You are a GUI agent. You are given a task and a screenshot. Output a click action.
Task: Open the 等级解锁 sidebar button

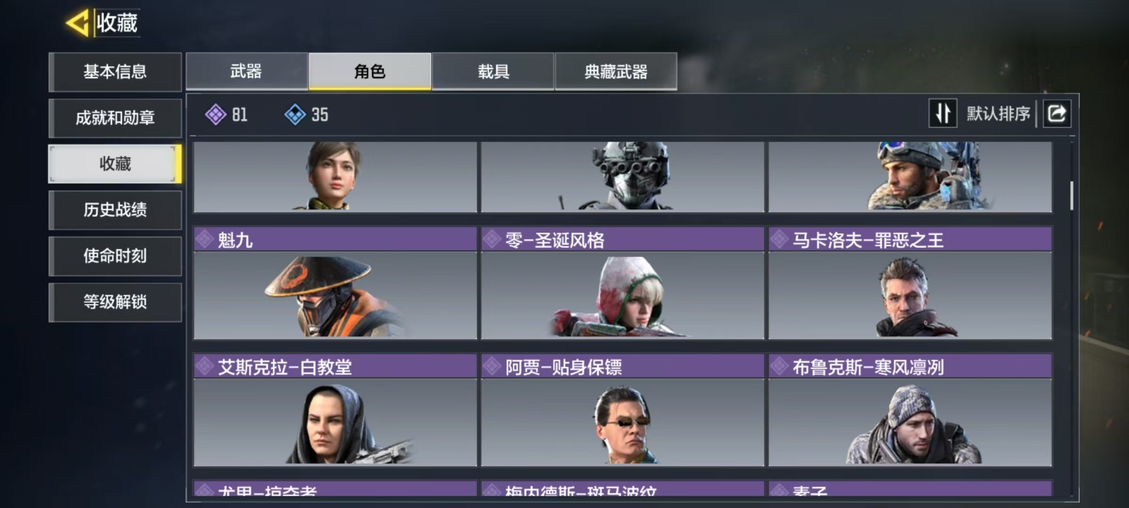pyautogui.click(x=115, y=302)
